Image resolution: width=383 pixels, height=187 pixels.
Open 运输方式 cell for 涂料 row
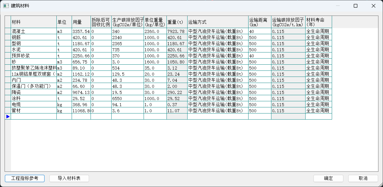point(218,99)
